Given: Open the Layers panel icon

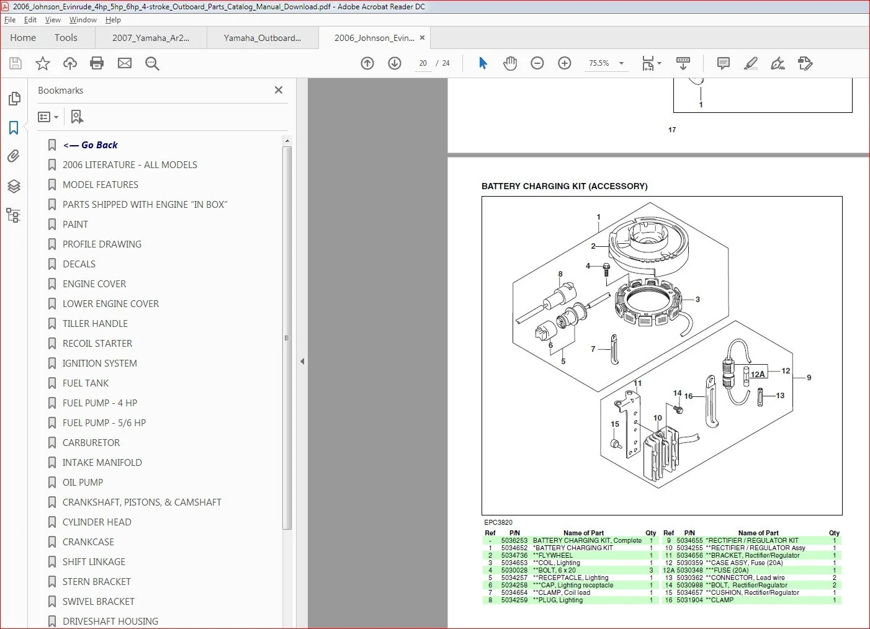Looking at the screenshot, I should point(14,186).
